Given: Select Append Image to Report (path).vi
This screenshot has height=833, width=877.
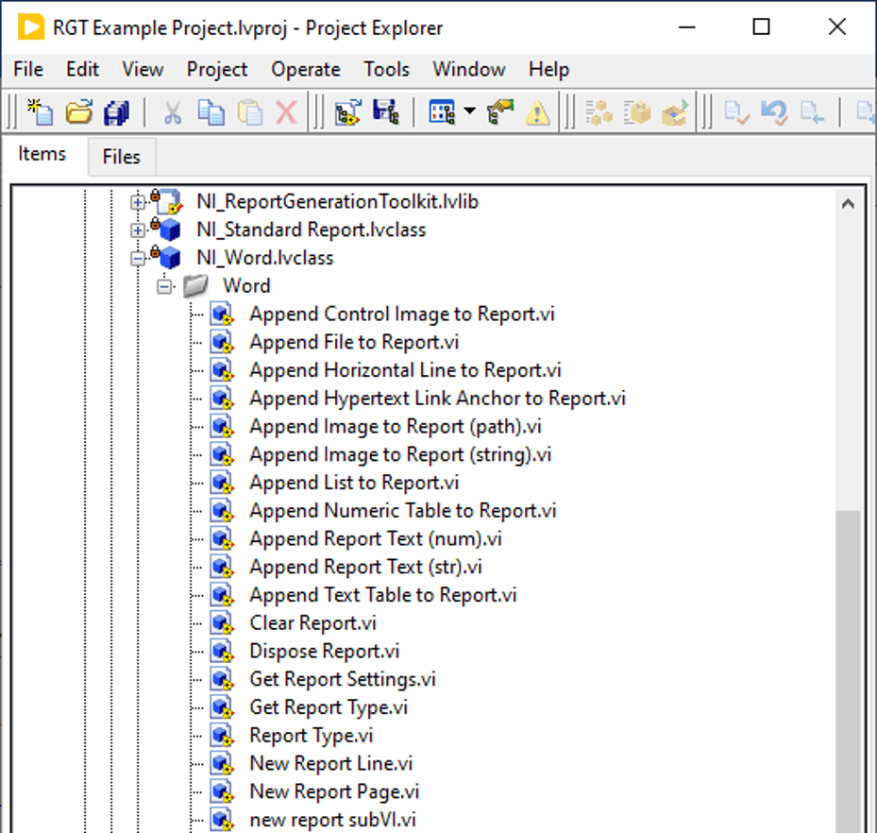Looking at the screenshot, I should coord(396,426).
